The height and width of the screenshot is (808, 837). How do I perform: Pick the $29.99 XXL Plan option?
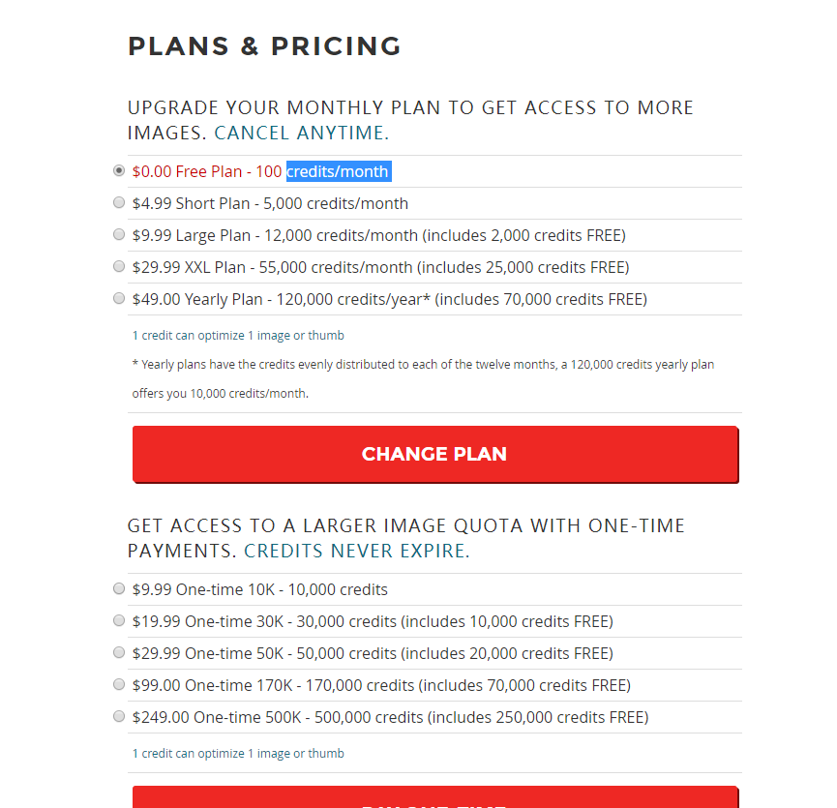(x=119, y=266)
